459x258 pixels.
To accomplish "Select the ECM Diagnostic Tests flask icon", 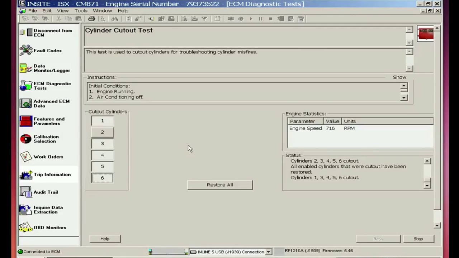I will [26, 86].
